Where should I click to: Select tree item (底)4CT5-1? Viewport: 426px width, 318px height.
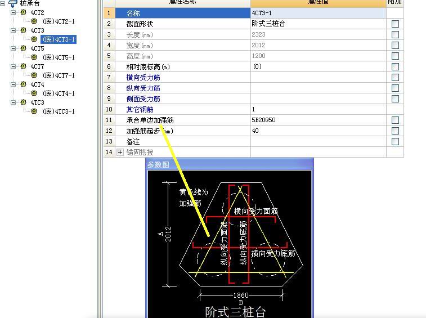[x=59, y=57]
